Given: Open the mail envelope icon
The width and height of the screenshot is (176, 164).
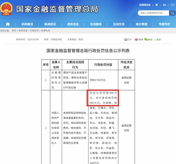Looking at the screenshot, I should point(172,5).
